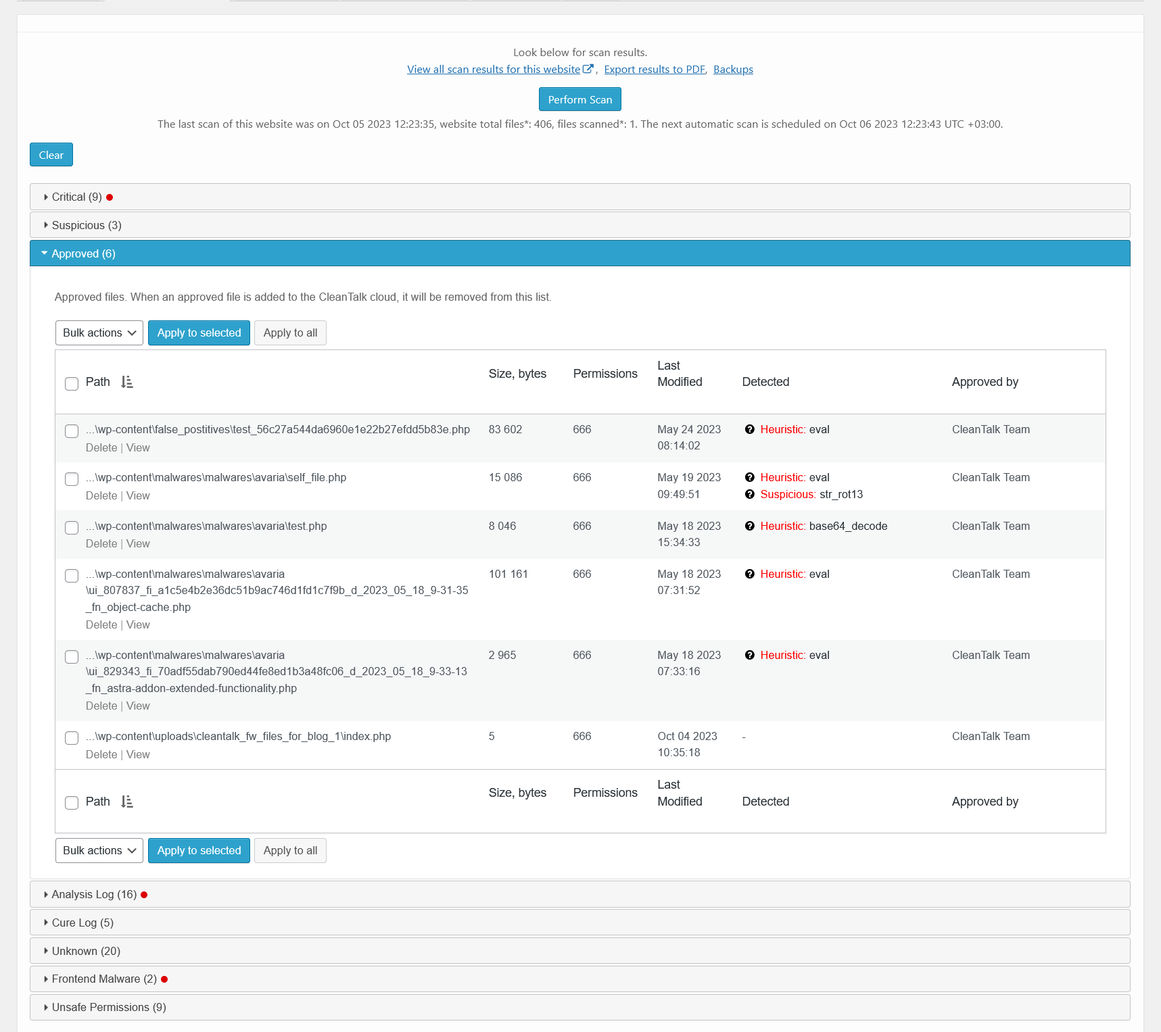Click the help icon in the astra-addon-extended-functionality.php row
Screen dimensions: 1161x1032
pyautogui.click(x=749, y=655)
